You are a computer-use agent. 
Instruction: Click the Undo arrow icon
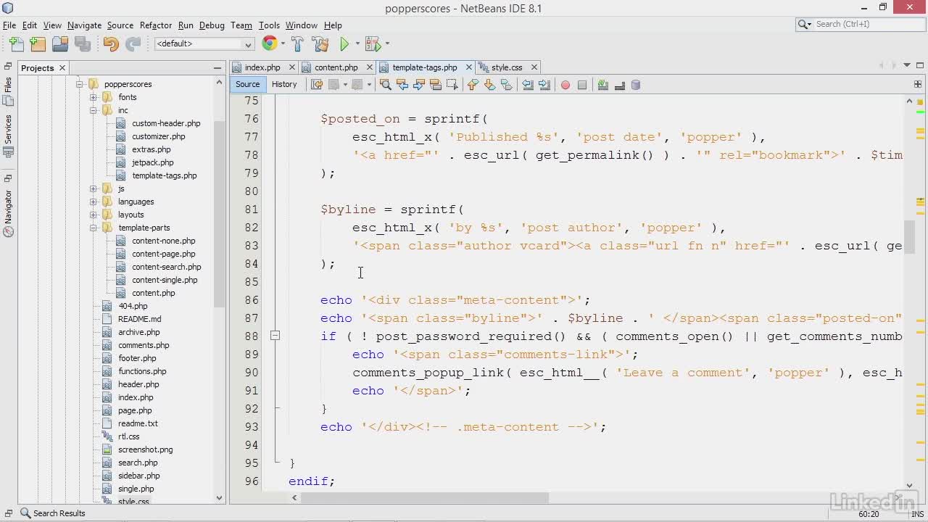110,44
